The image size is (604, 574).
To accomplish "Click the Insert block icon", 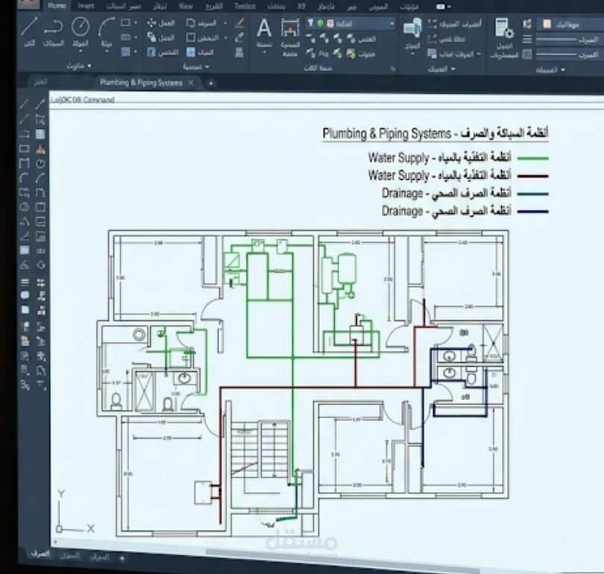I will coord(412,29).
